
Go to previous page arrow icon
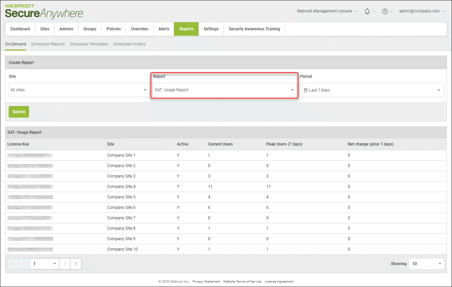(x=24, y=264)
